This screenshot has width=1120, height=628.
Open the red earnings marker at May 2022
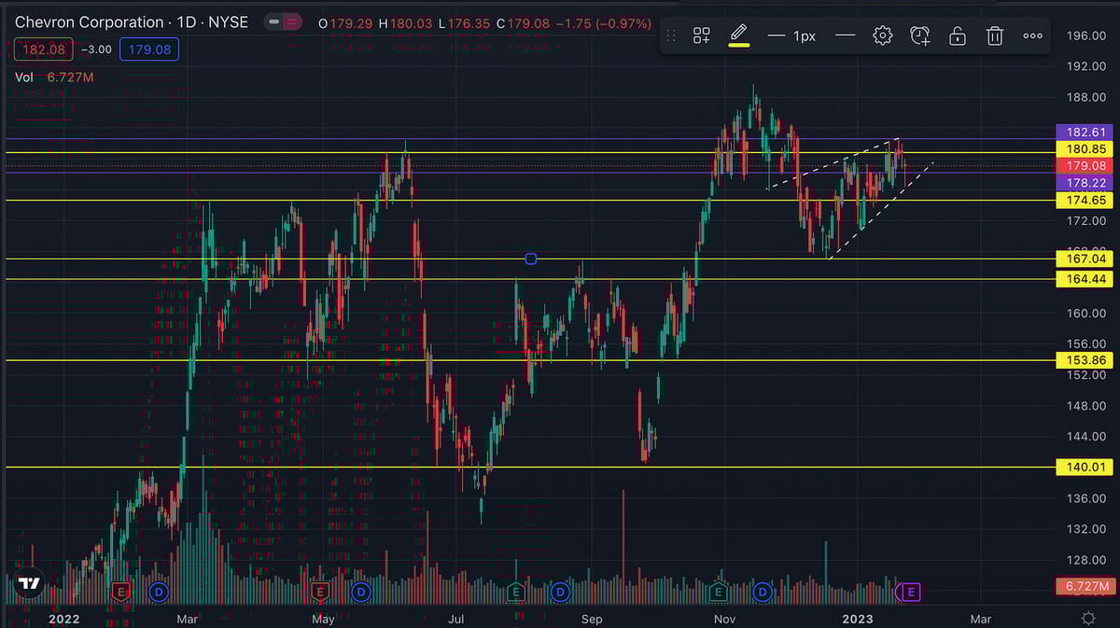coord(319,592)
